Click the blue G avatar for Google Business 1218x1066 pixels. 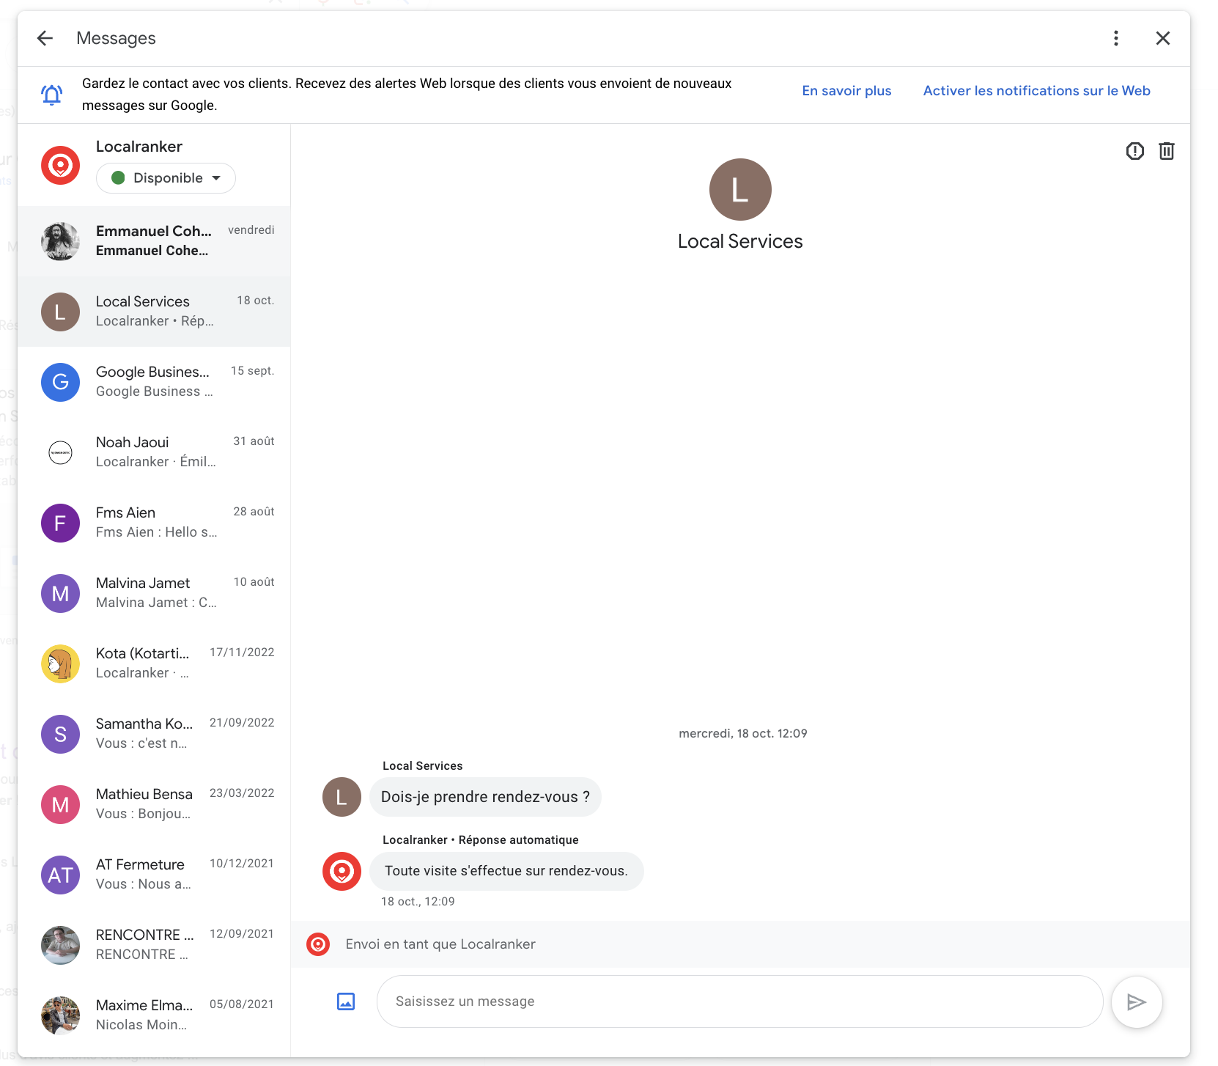(x=60, y=382)
